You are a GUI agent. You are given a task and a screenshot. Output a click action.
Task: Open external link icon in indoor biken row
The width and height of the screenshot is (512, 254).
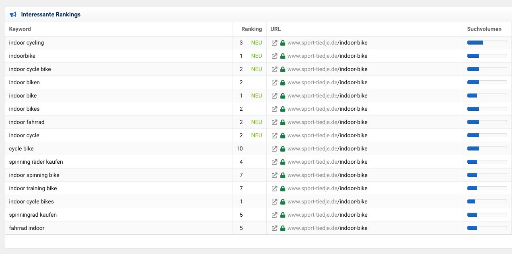point(274,82)
